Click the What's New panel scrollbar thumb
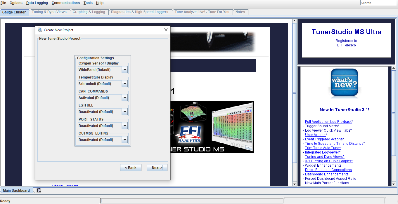The height and width of the screenshot is (204, 398). coord(394,113)
